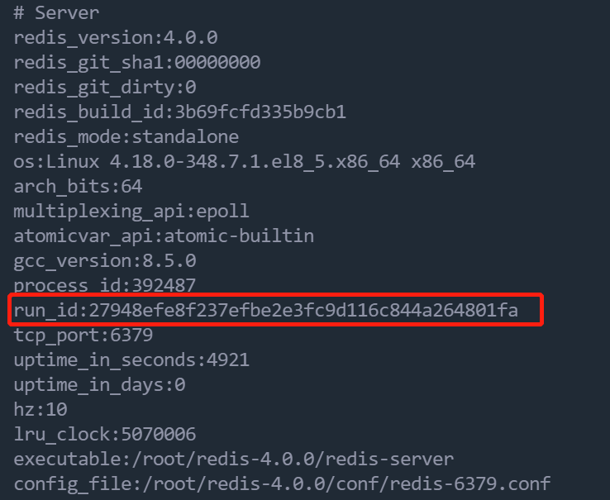Click the redis_version:4.0.0 line
Image resolution: width=610 pixels, height=500 pixels.
click(115, 38)
